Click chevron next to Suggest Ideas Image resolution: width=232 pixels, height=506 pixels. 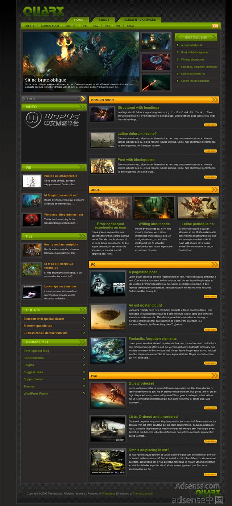(84, 372)
